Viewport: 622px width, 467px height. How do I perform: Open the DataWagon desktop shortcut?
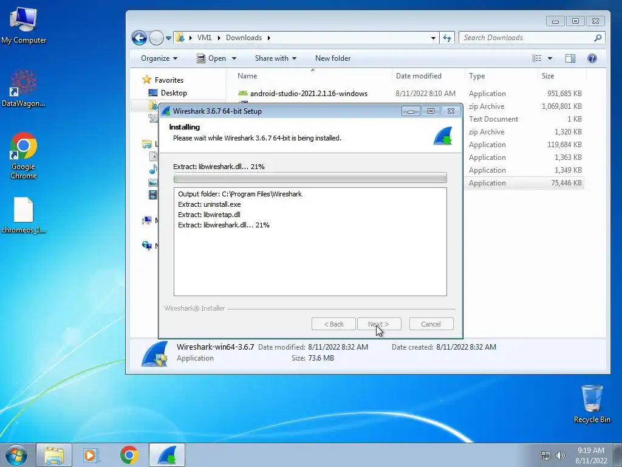point(24,89)
